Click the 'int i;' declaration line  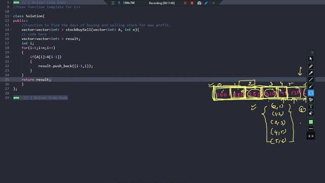pyautogui.click(x=27, y=43)
